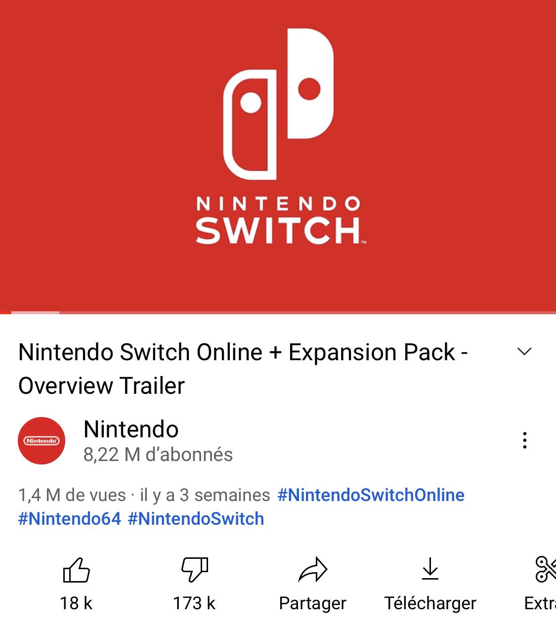Tap the video title text

243,369
